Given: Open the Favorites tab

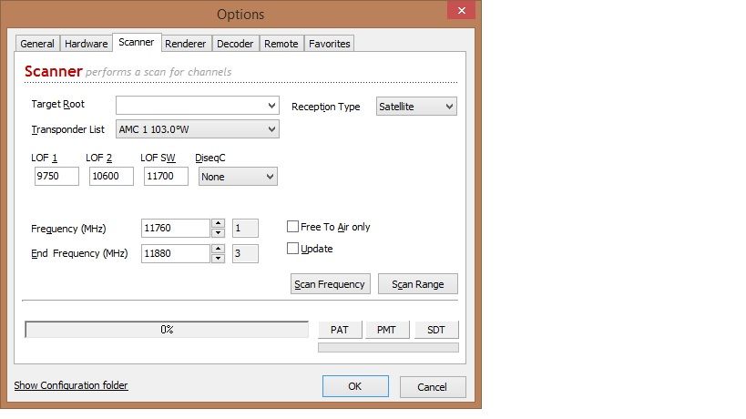Looking at the screenshot, I should [x=329, y=44].
